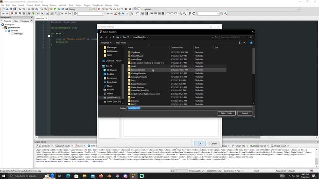Open the Build menu
Image resolution: width=319 pixels, height=179 pixels.
click(38, 5)
